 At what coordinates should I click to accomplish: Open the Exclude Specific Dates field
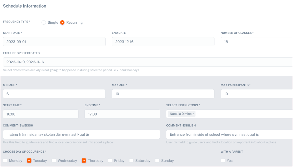click(148, 62)
